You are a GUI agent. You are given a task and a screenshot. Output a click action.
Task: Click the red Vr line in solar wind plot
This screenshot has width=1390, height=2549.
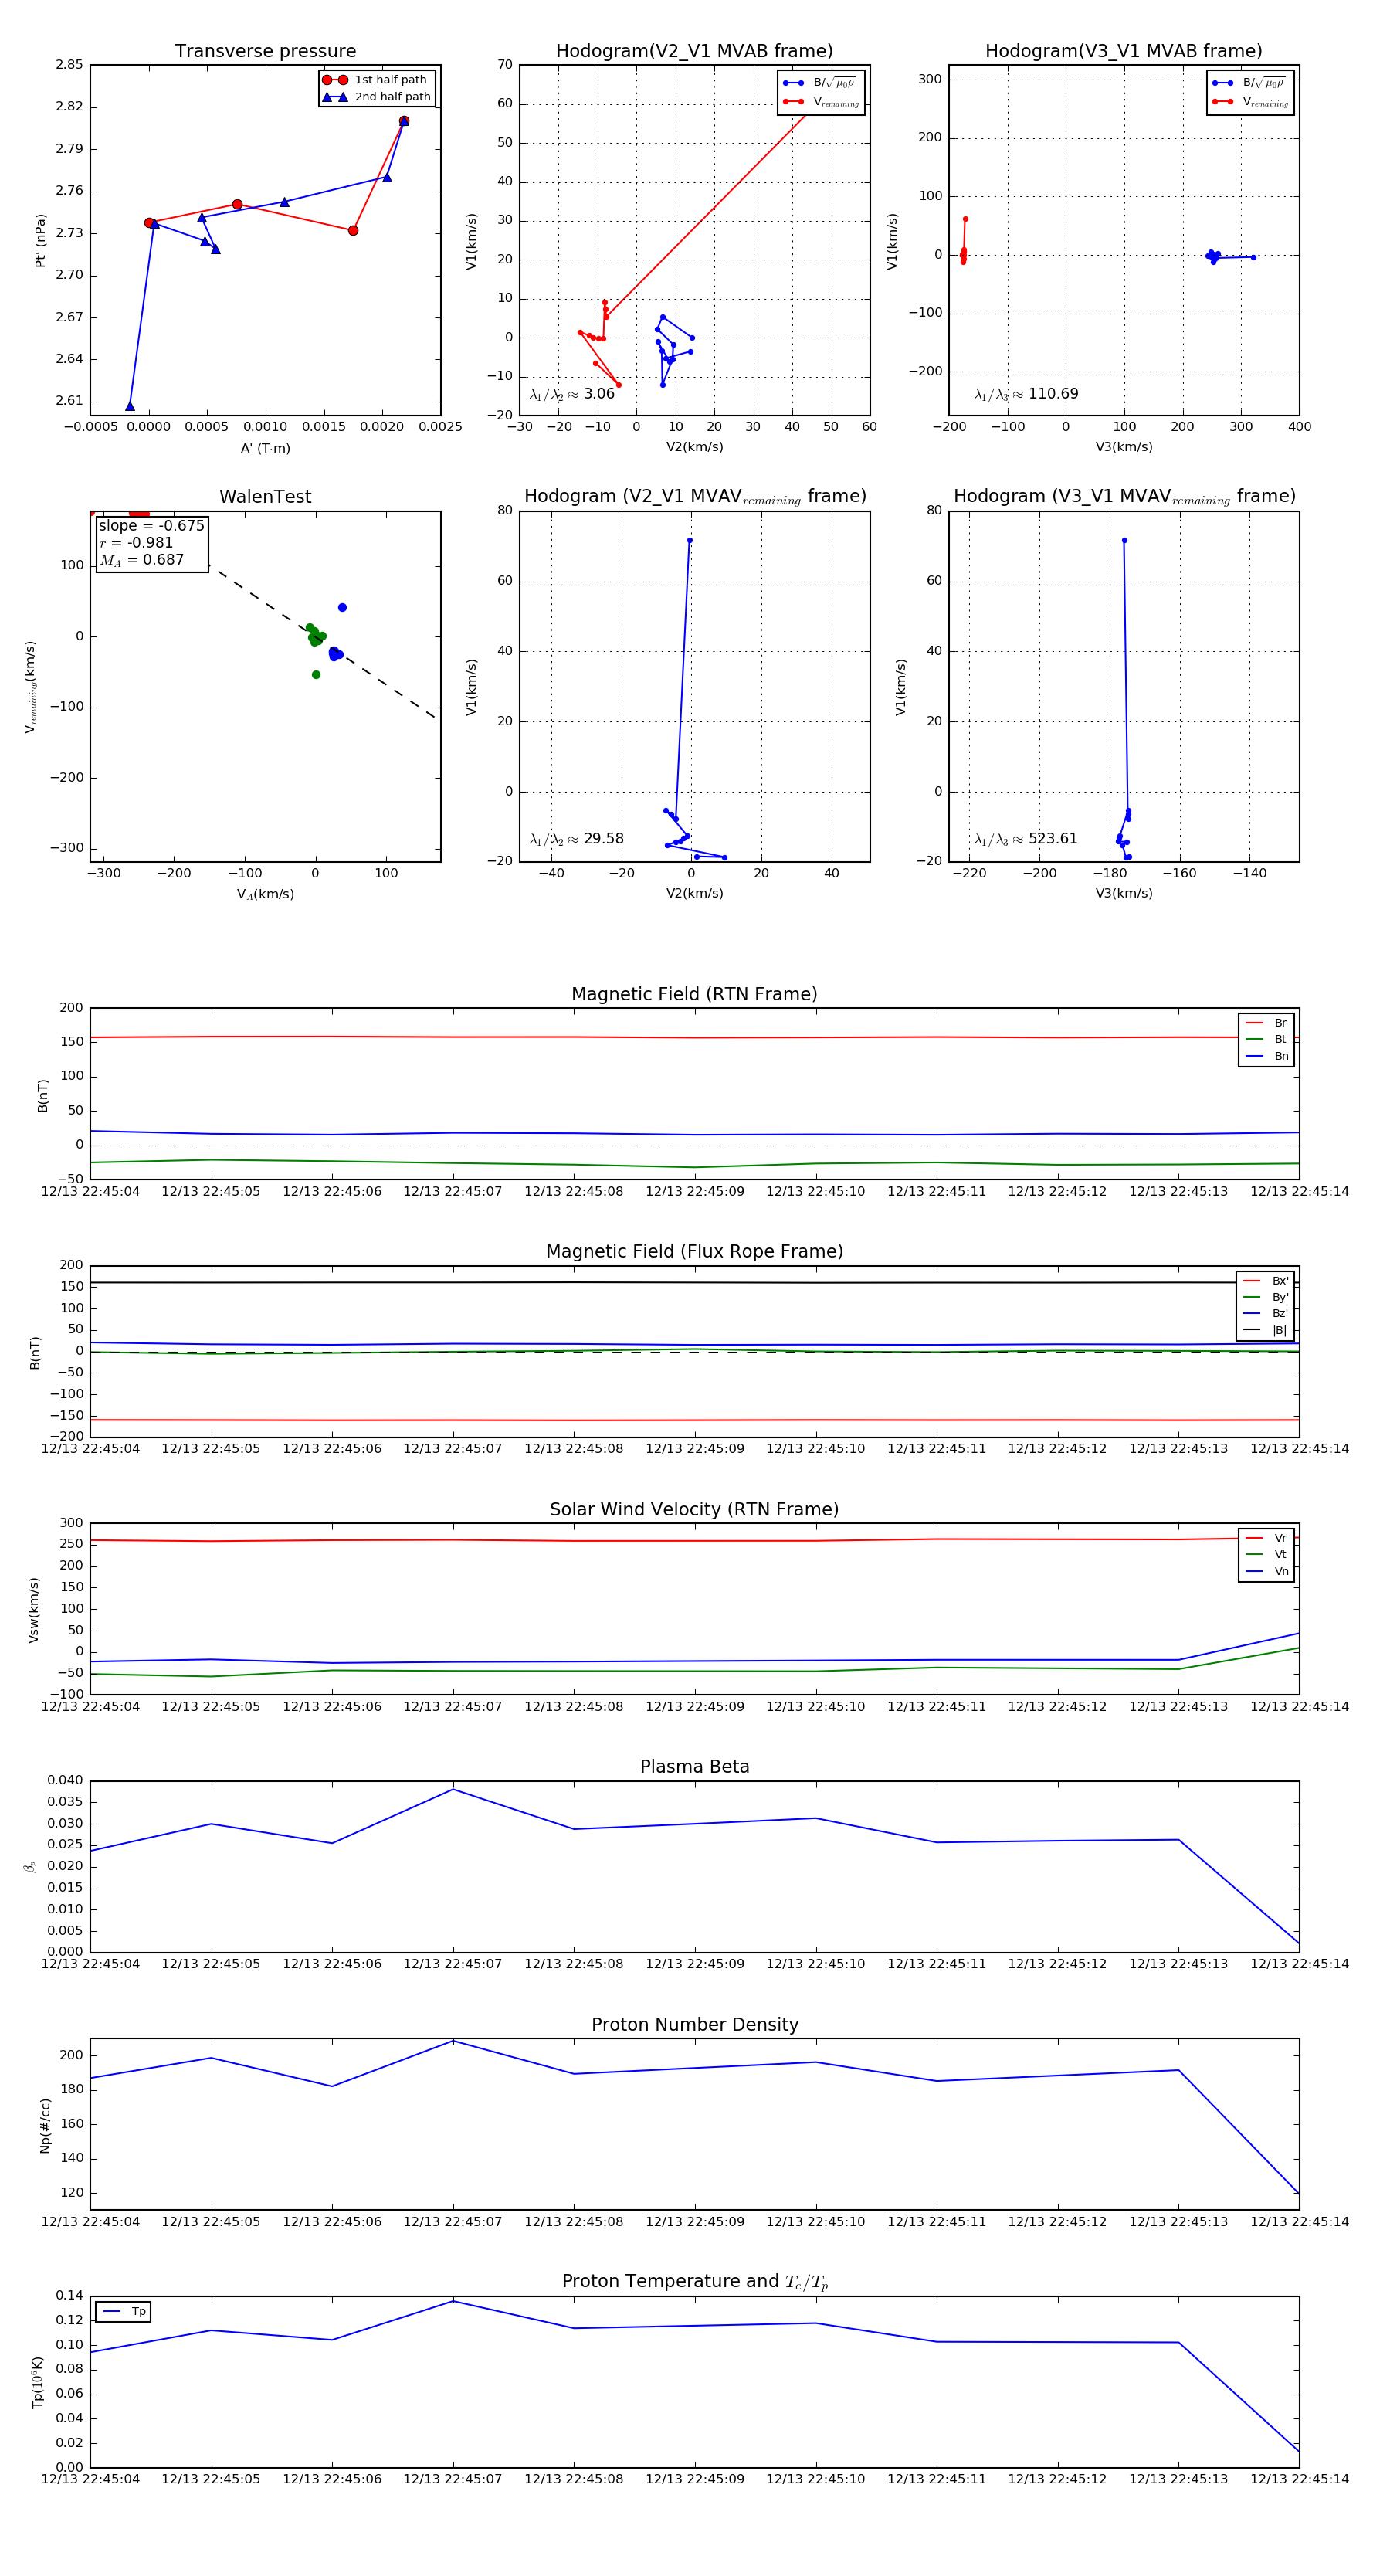click(693, 1541)
